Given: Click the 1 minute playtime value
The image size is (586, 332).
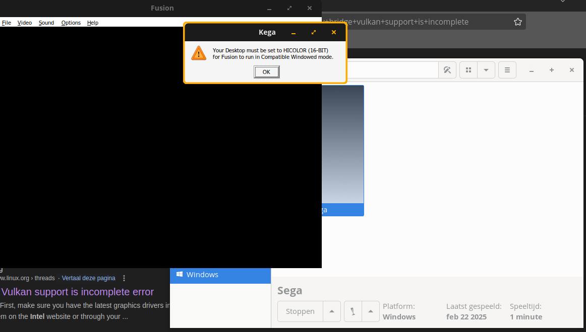Looking at the screenshot, I should (x=526, y=317).
